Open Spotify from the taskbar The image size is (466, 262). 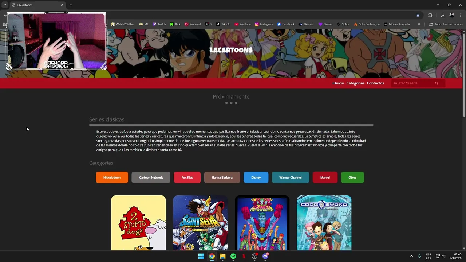click(233, 256)
